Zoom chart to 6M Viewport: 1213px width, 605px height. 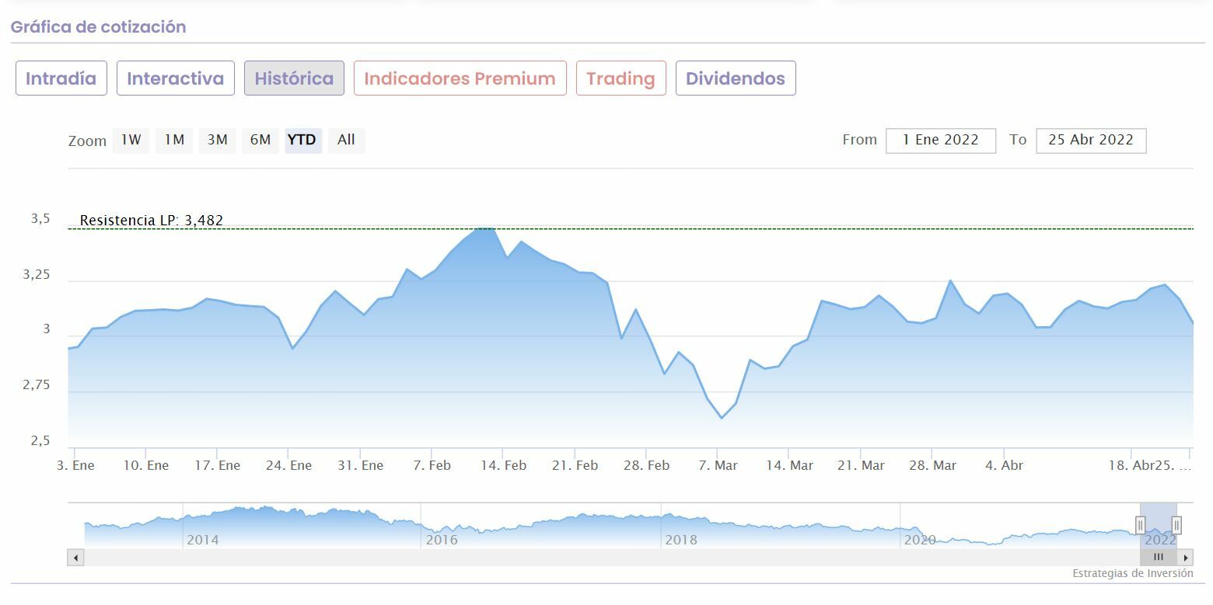(260, 140)
